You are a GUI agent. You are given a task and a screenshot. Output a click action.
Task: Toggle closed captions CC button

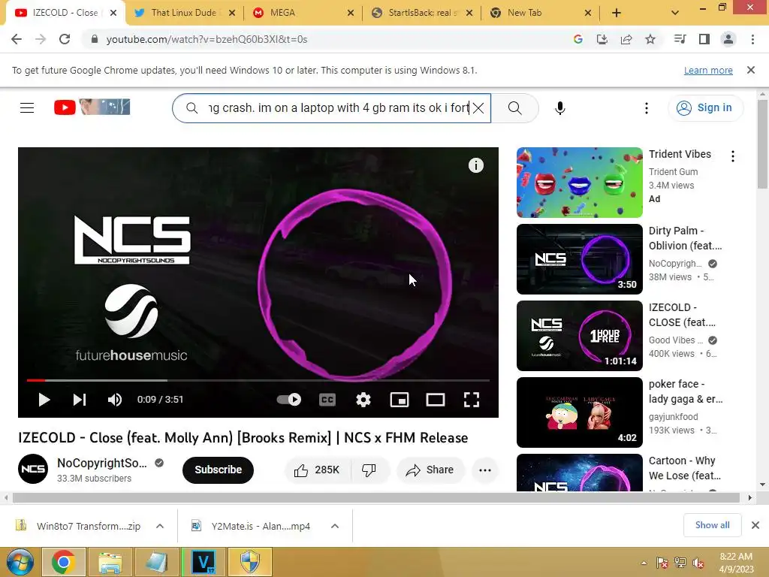[x=327, y=400]
